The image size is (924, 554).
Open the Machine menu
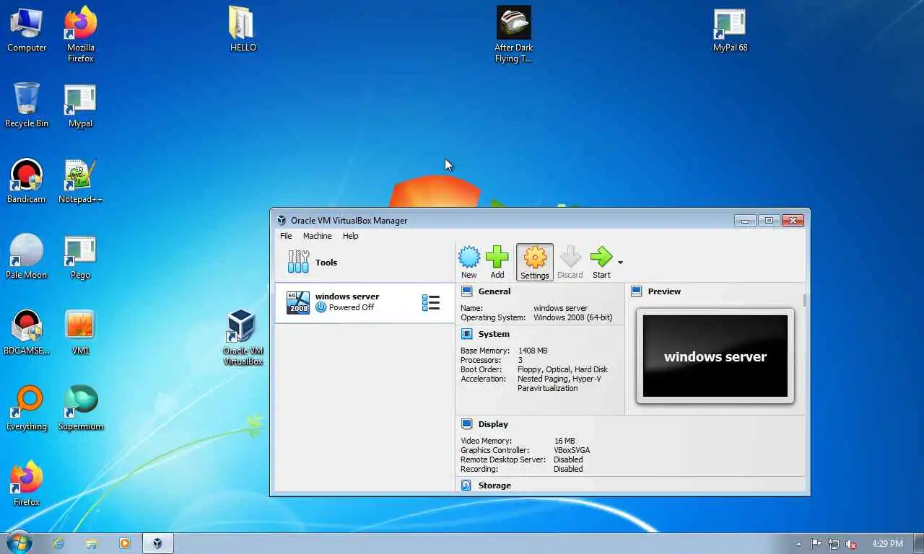[317, 236]
